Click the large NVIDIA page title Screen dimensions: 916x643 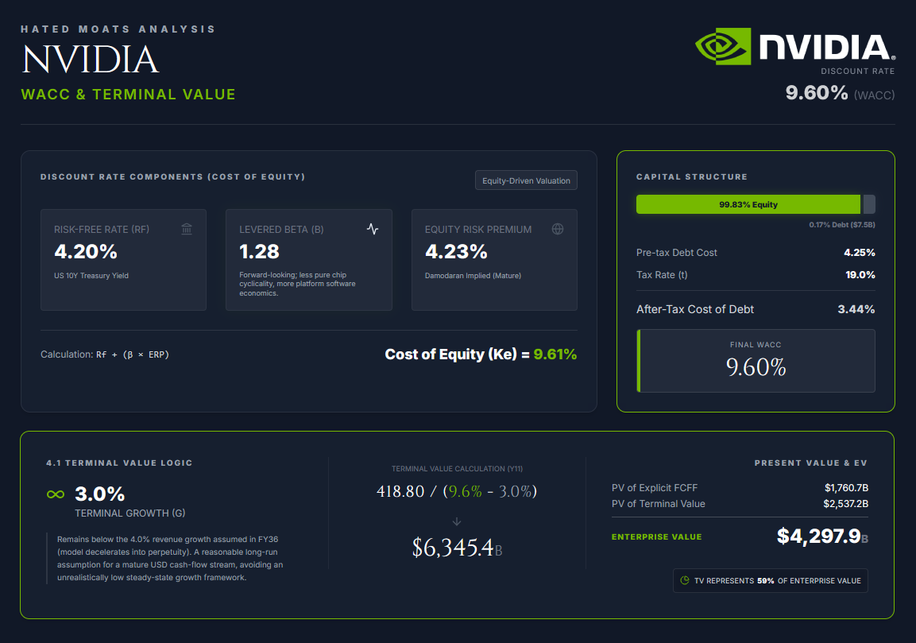pyautogui.click(x=91, y=60)
